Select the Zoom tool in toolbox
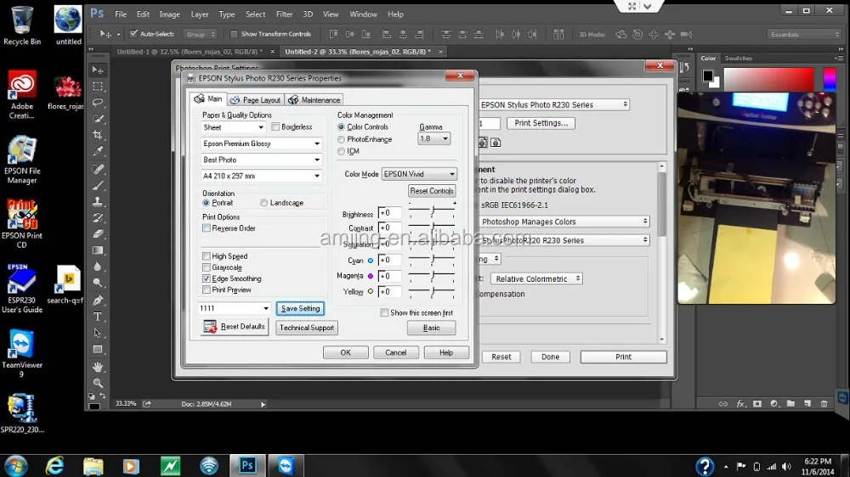850x477 pixels. pyautogui.click(x=98, y=383)
